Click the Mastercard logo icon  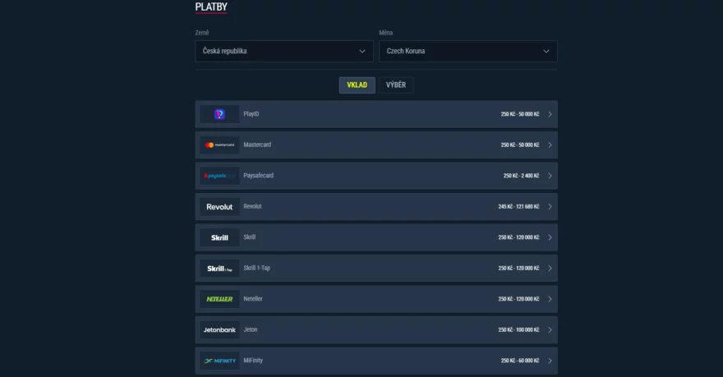point(219,145)
